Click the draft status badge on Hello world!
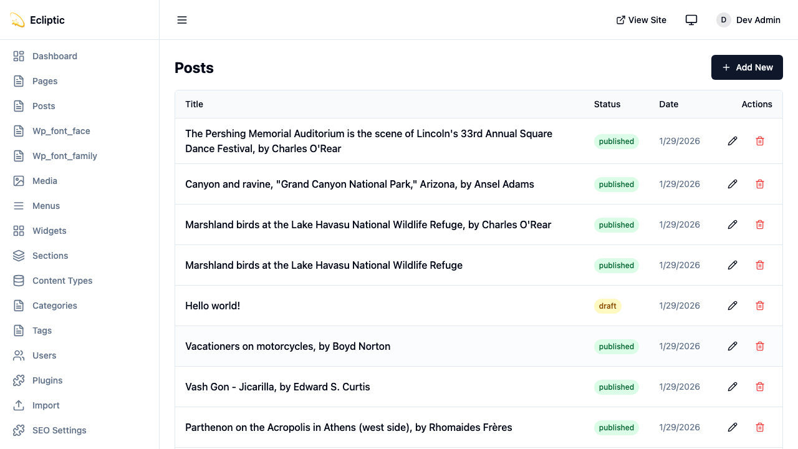 pyautogui.click(x=608, y=306)
